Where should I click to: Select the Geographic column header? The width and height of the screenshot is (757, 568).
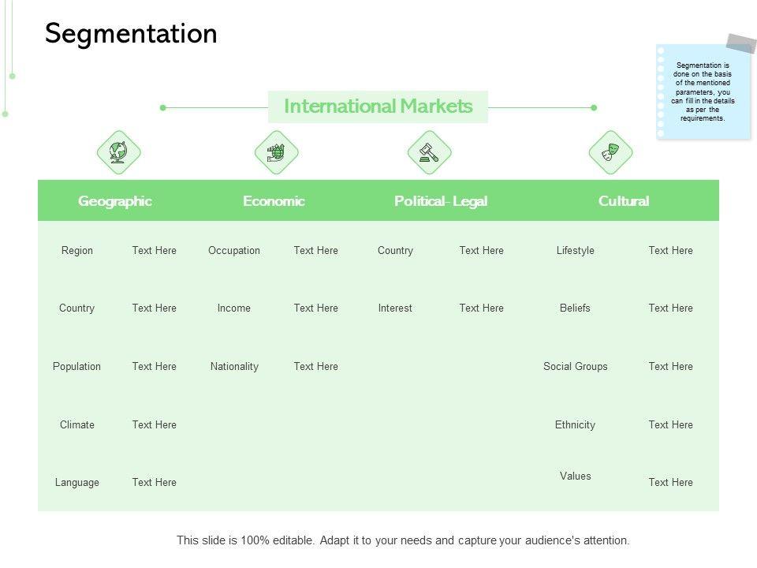pos(115,201)
